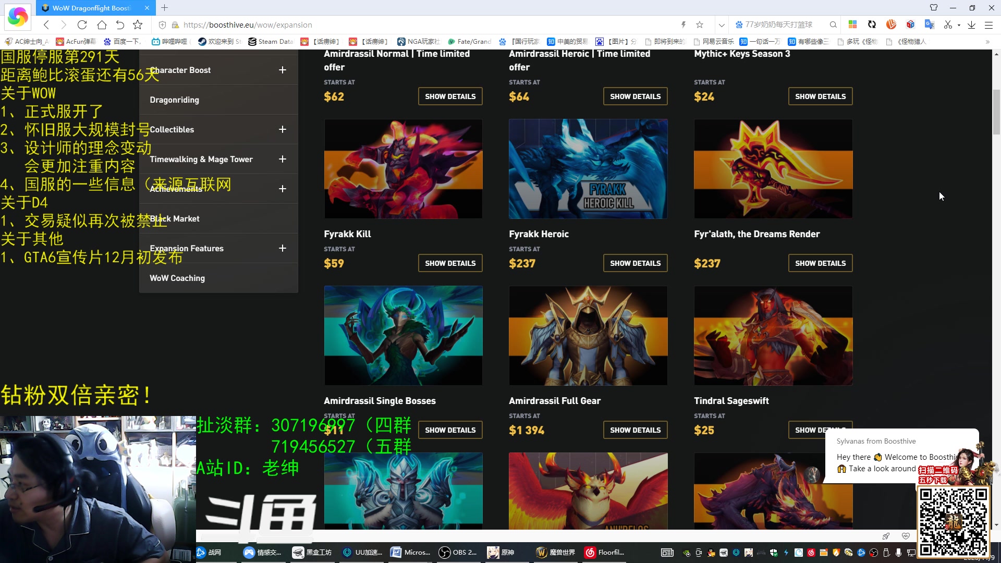Open the Fyrakk Heroic Kill image

tap(588, 169)
